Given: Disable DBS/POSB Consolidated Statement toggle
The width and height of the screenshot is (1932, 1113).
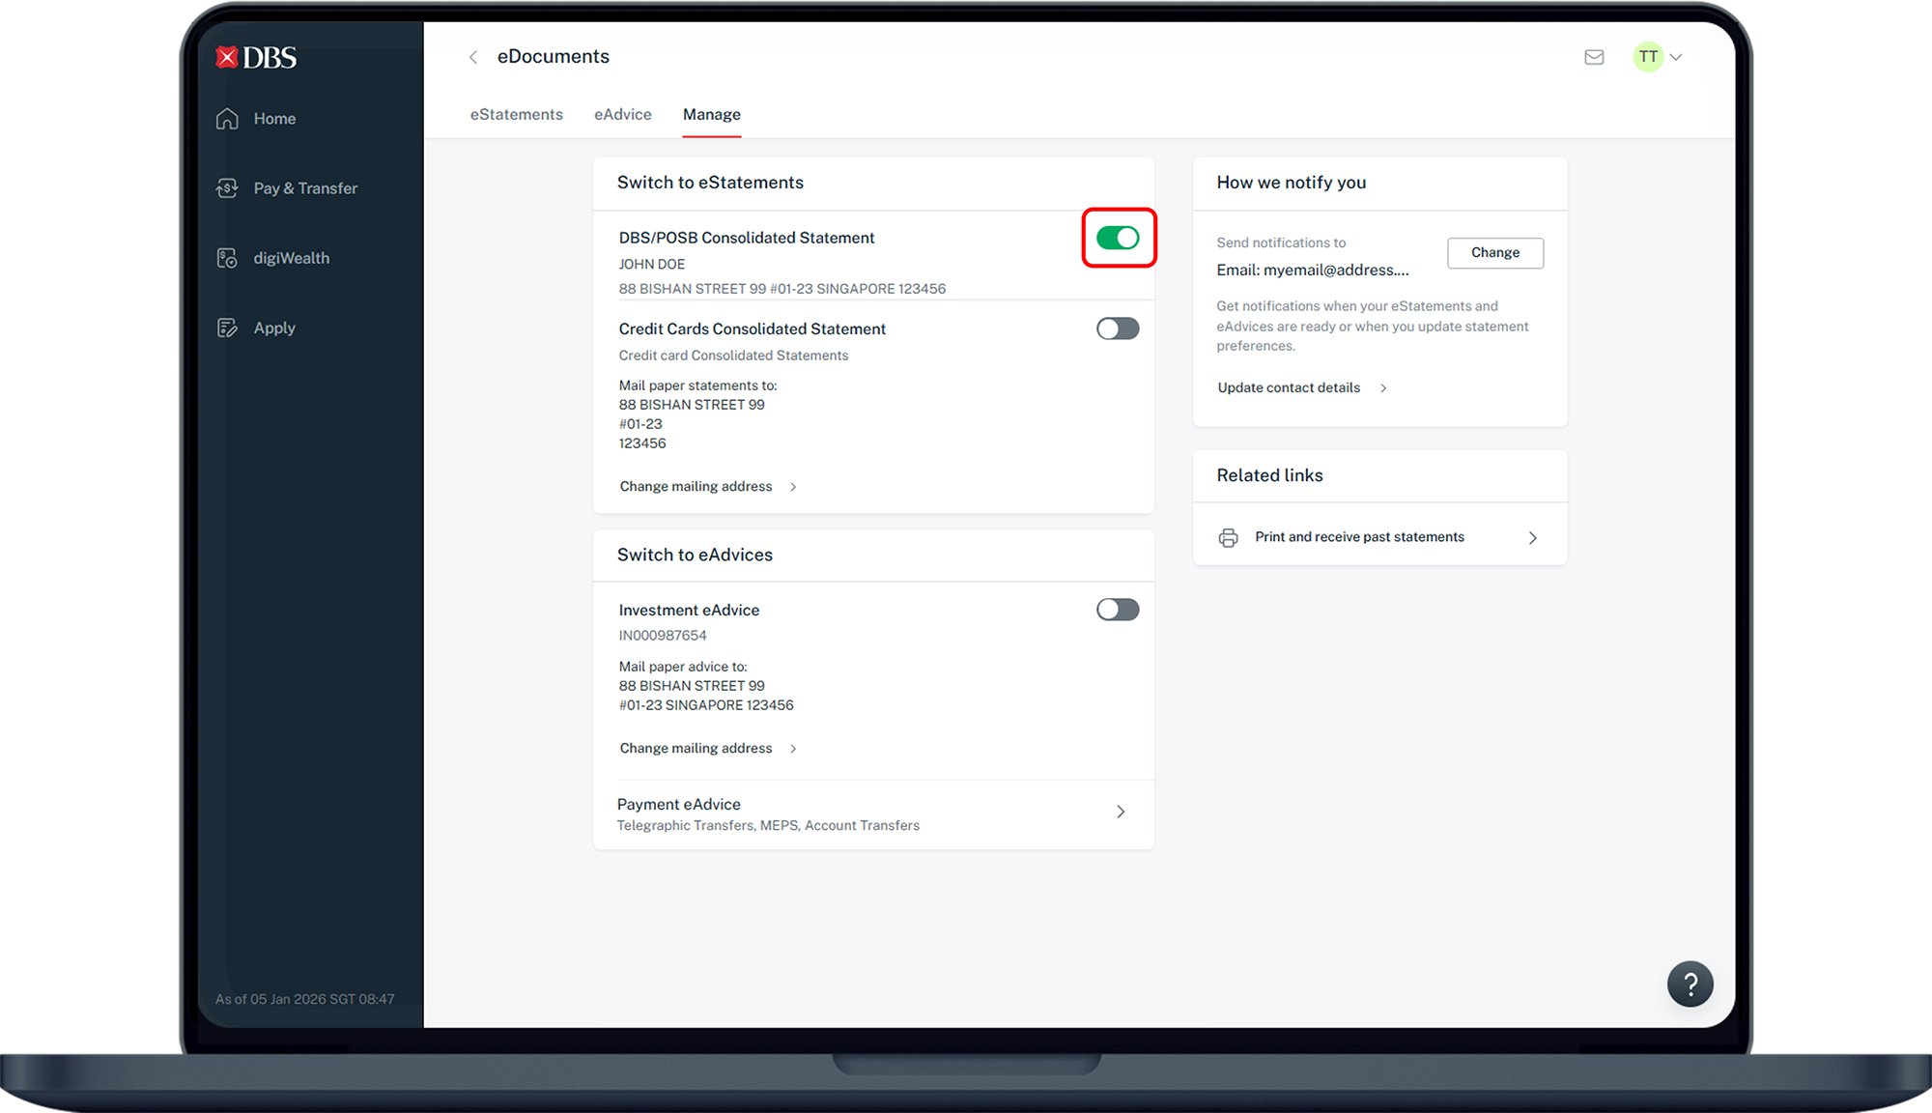Looking at the screenshot, I should pyautogui.click(x=1118, y=238).
